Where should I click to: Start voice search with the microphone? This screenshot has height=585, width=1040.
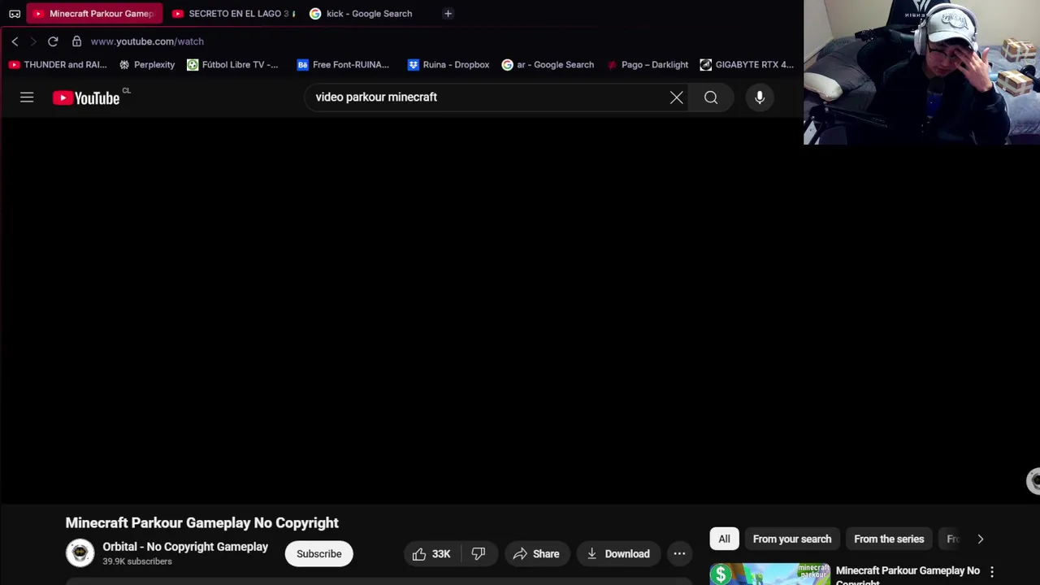coord(760,97)
